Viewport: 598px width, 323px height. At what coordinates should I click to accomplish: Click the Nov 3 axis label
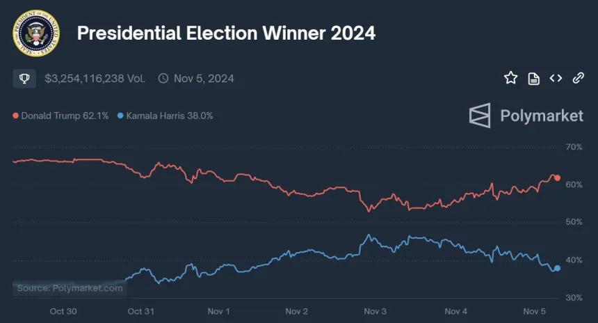[x=375, y=312]
